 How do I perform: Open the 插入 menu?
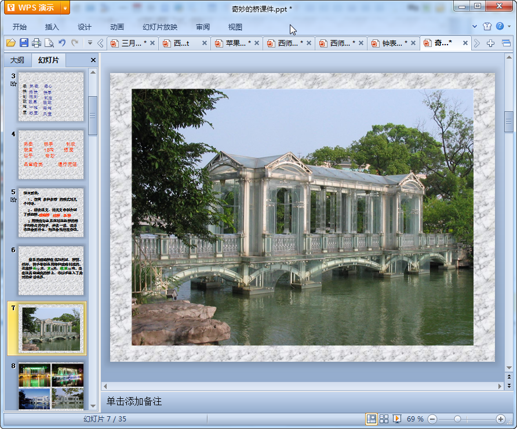(x=52, y=27)
